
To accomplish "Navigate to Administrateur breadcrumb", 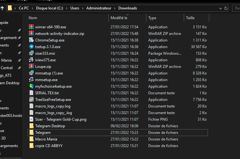I will (99, 8).
